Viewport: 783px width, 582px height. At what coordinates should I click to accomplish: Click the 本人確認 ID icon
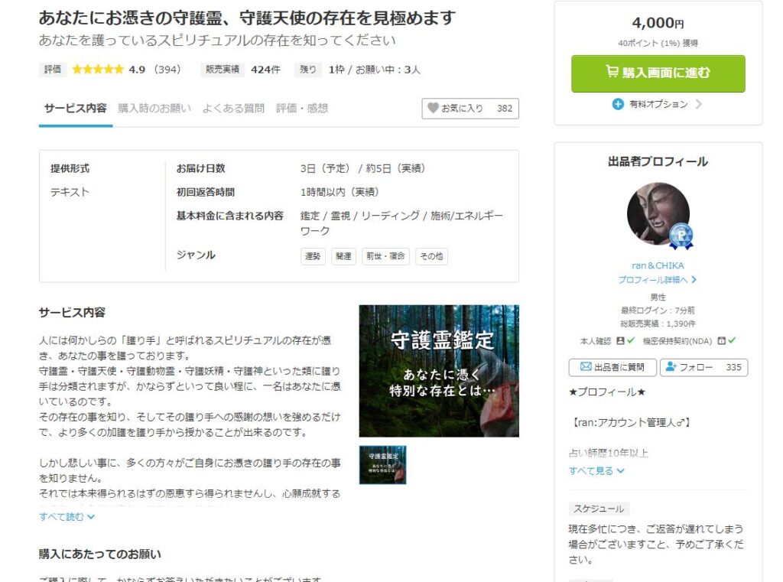tap(620, 340)
